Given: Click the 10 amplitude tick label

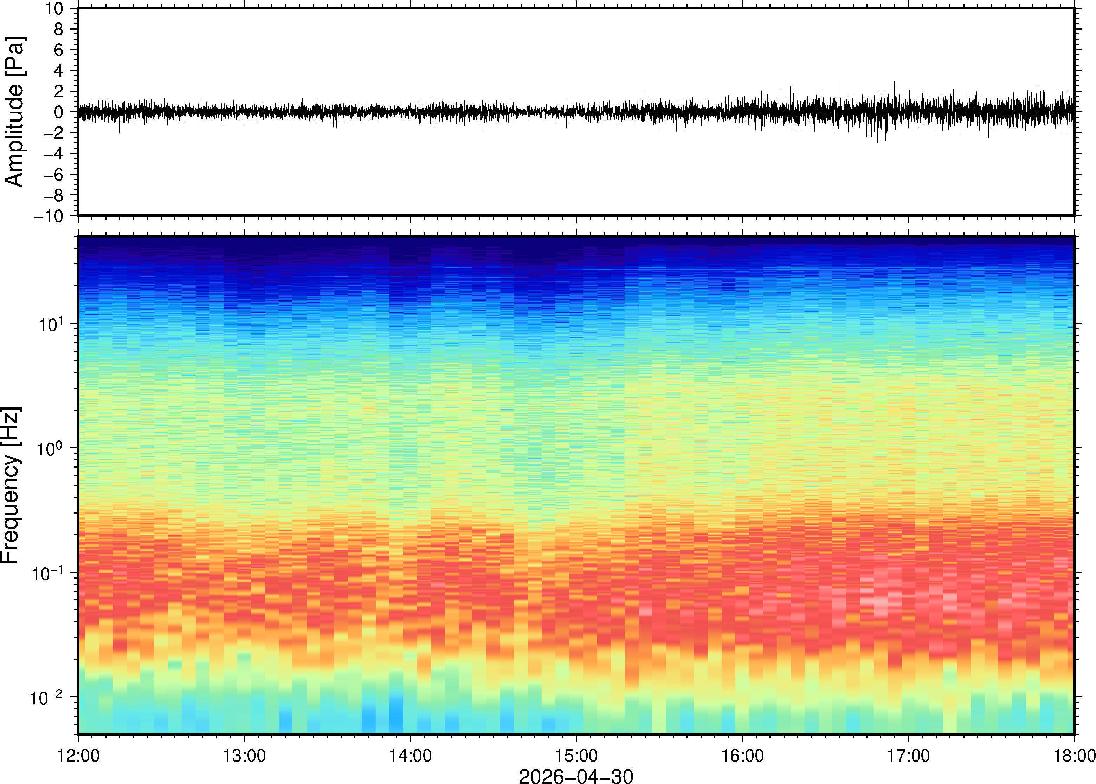Looking at the screenshot, I should click(54, 8).
